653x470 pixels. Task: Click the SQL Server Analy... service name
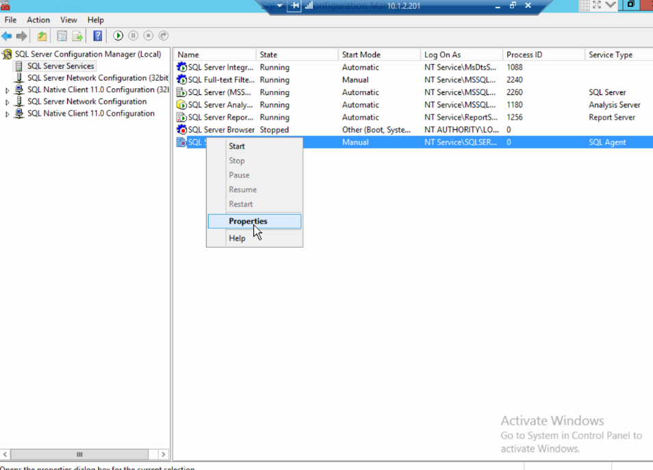pos(220,105)
